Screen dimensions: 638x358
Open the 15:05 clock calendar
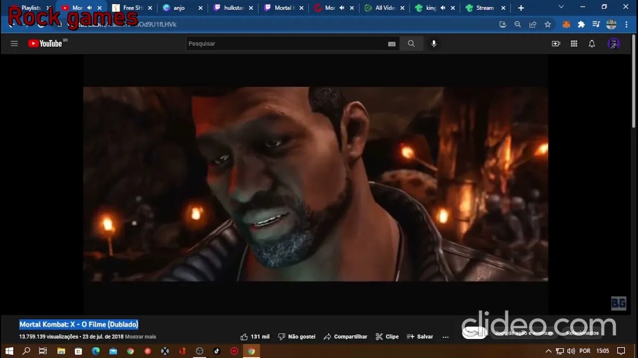pyautogui.click(x=603, y=351)
